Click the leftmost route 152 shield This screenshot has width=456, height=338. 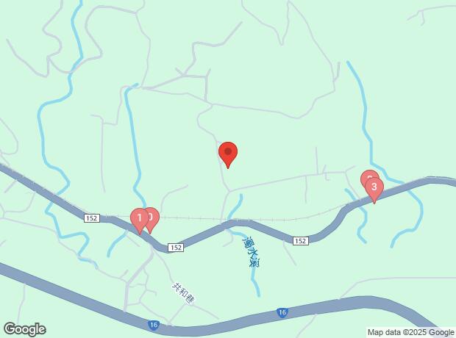pyautogui.click(x=92, y=218)
